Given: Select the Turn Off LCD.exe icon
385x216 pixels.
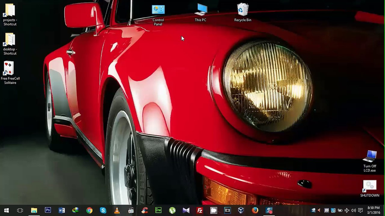Looking at the screenshot, I should pos(370,161).
